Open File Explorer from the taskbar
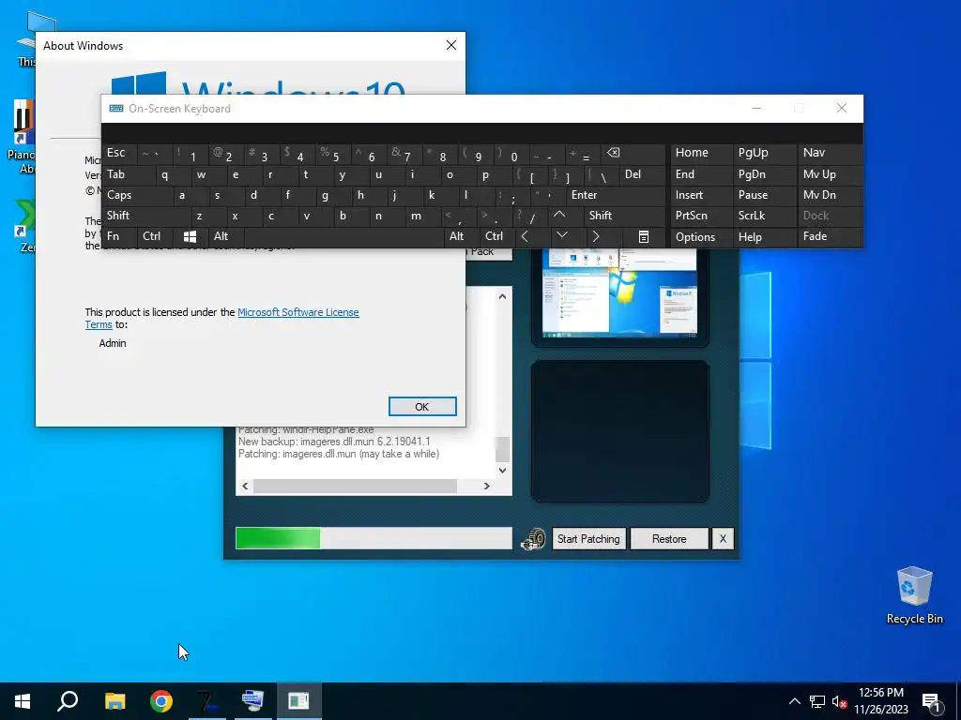This screenshot has width=961, height=720. tap(114, 701)
